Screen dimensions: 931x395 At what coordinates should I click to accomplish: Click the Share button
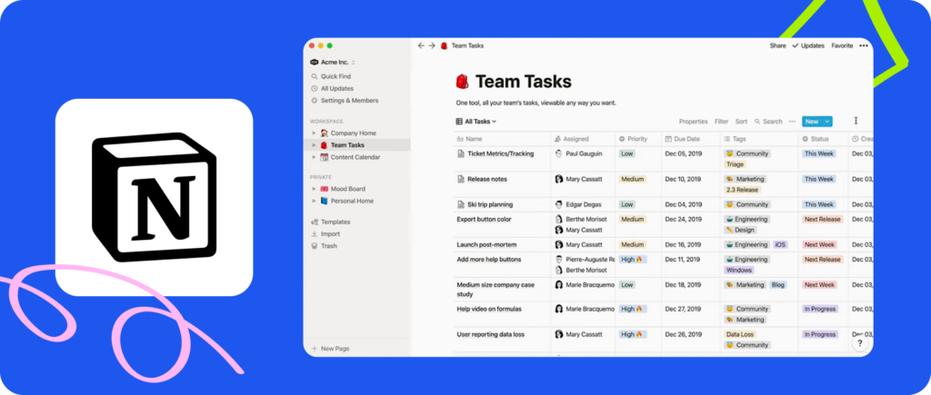click(777, 45)
